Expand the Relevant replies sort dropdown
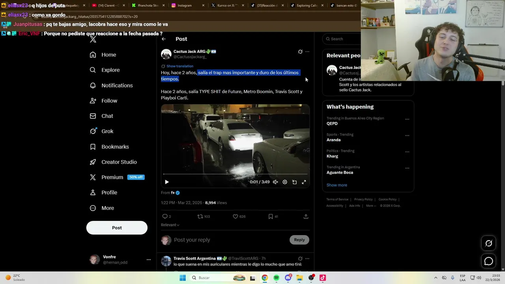505x284 pixels. (170, 225)
